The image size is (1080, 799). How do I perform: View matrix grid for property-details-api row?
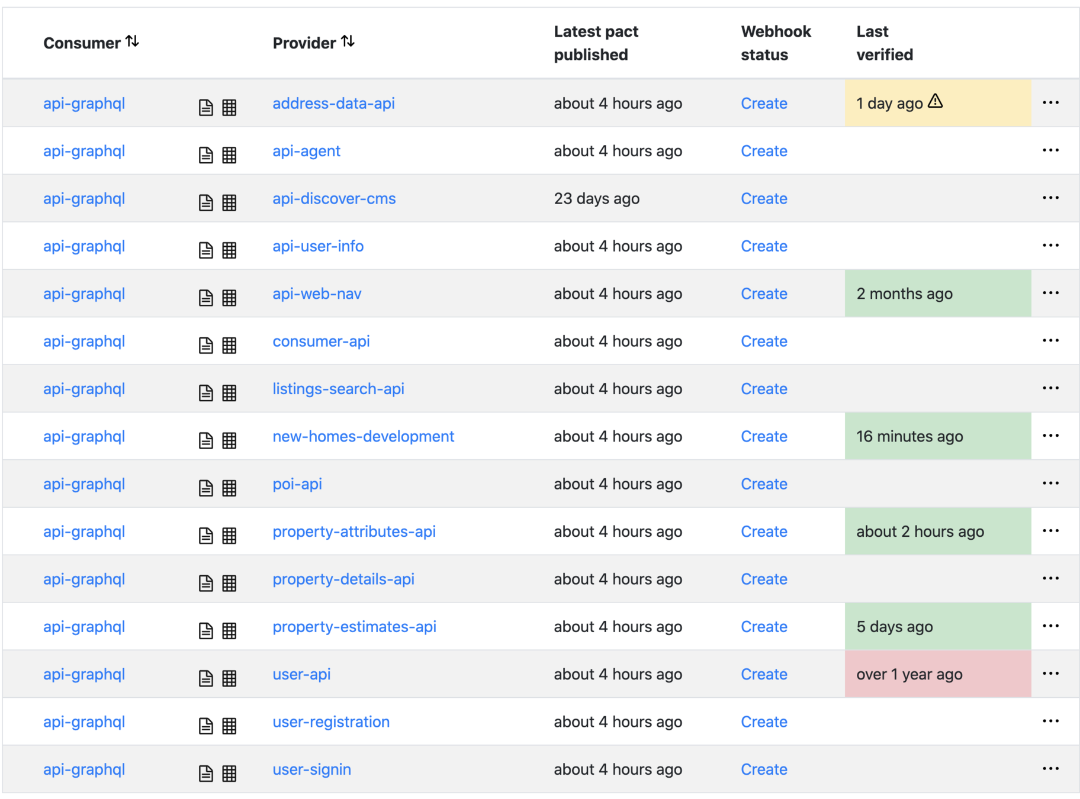pyautogui.click(x=229, y=583)
